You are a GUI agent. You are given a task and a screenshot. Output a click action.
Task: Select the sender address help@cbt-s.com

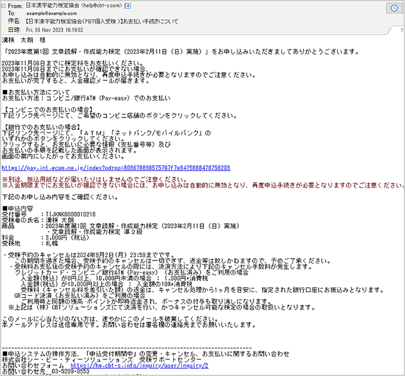[x=102, y=5]
